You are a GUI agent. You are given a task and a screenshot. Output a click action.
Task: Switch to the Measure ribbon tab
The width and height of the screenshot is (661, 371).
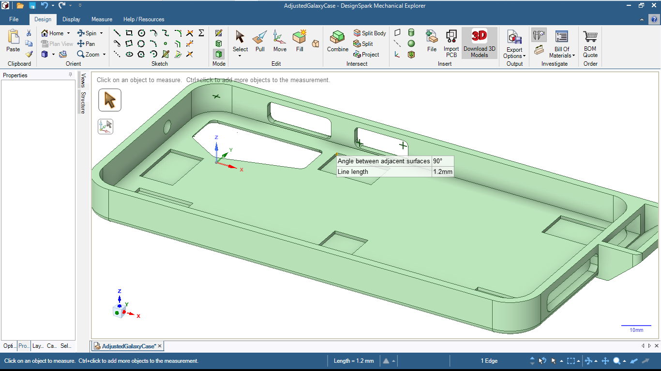pos(102,19)
